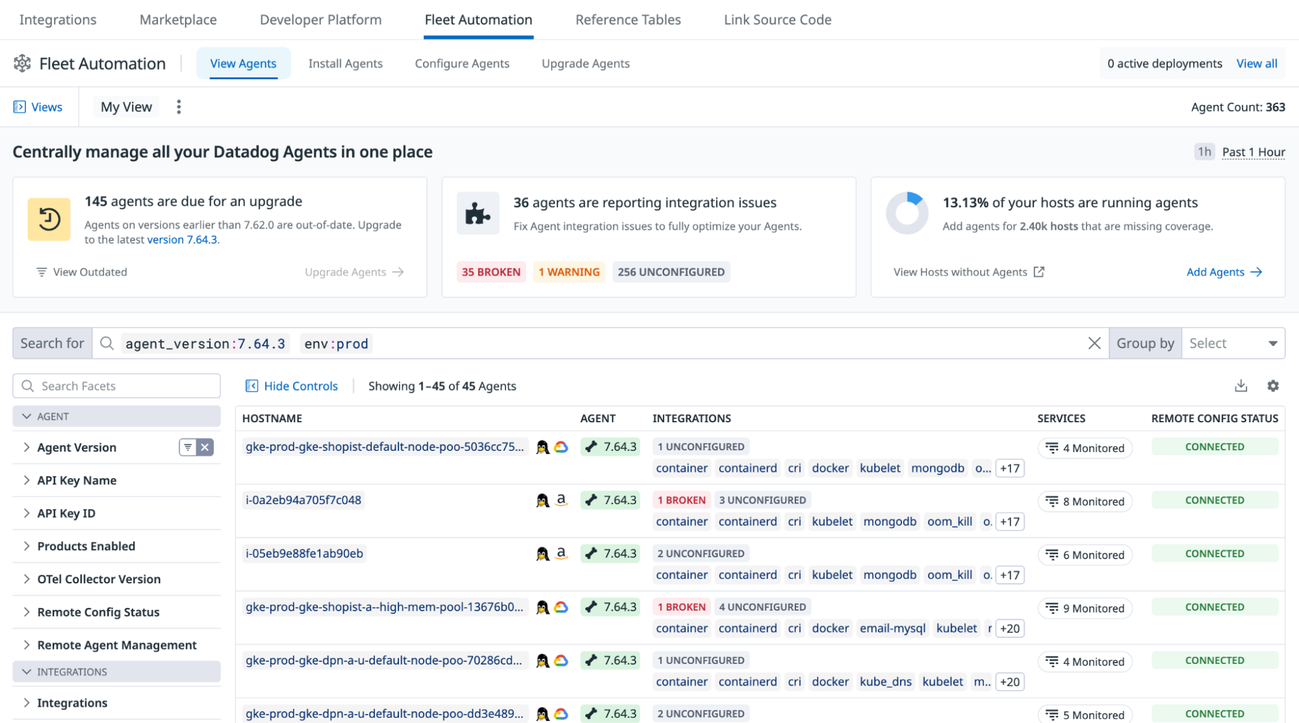
Task: Open the Reference Tables tab
Action: [628, 19]
